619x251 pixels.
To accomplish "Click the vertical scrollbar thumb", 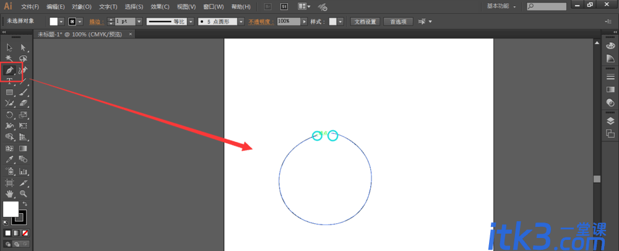I will tap(597, 178).
